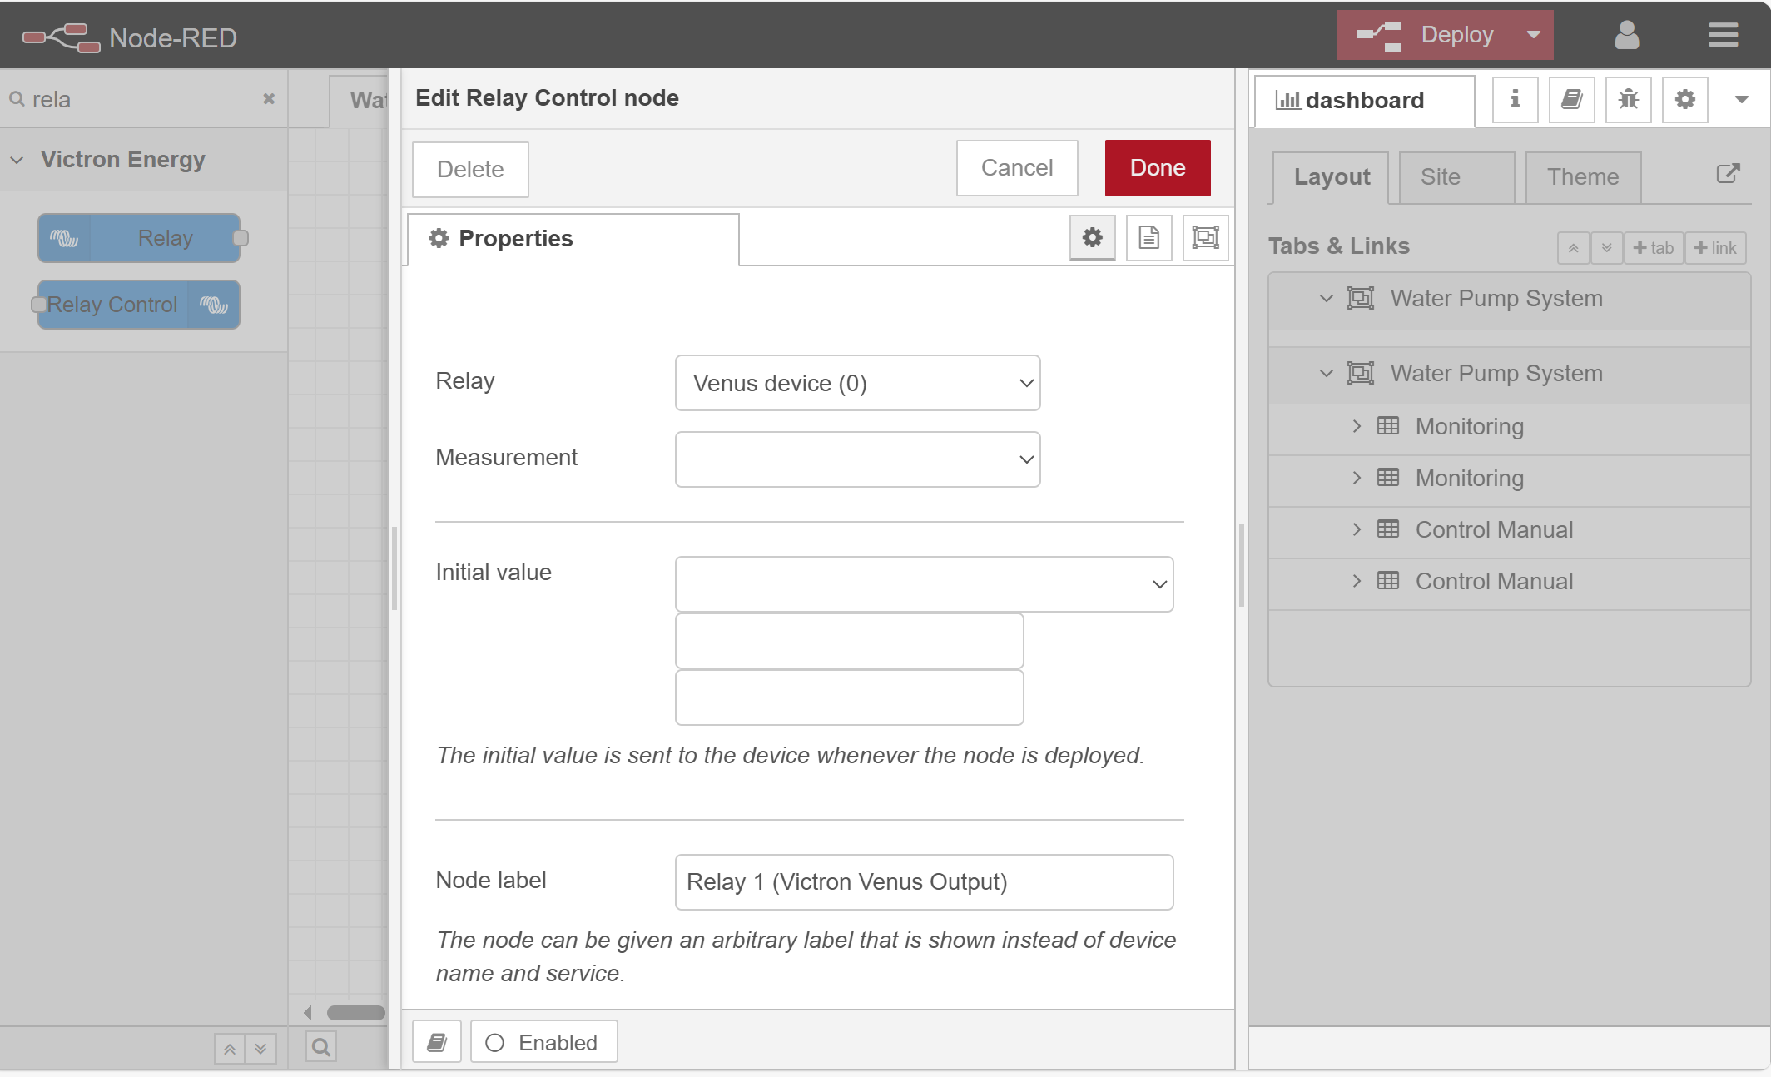The width and height of the screenshot is (1771, 1077).
Task: Open the Measurement dropdown
Action: click(x=857, y=459)
